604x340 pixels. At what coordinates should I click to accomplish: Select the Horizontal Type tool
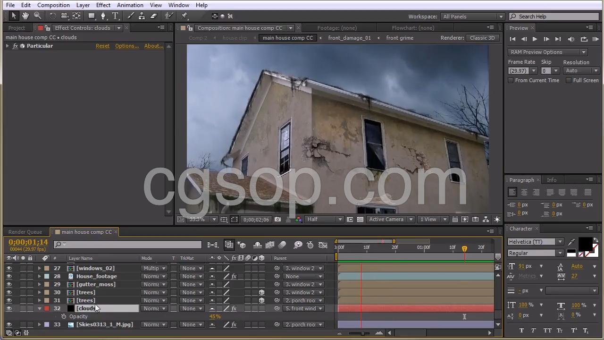115,16
